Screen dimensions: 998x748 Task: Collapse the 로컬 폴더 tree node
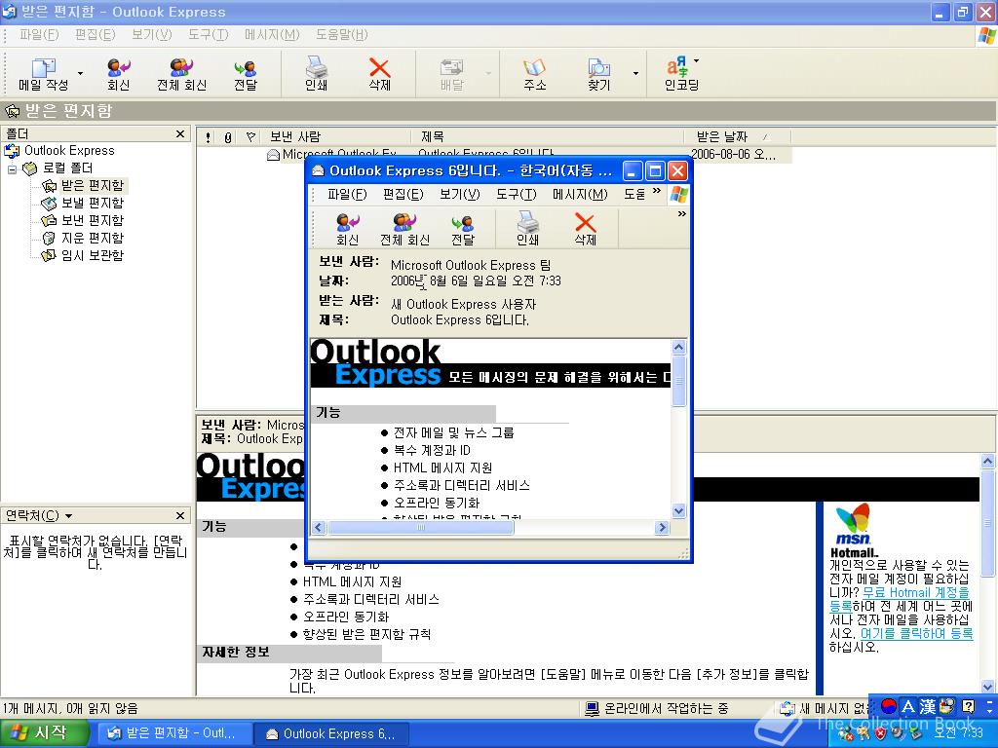12,169
